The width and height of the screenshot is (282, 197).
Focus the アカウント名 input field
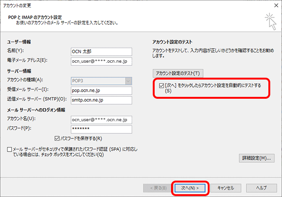pos(101,119)
